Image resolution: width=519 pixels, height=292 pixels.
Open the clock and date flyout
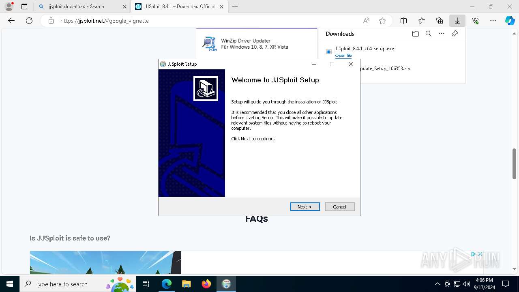click(485, 284)
